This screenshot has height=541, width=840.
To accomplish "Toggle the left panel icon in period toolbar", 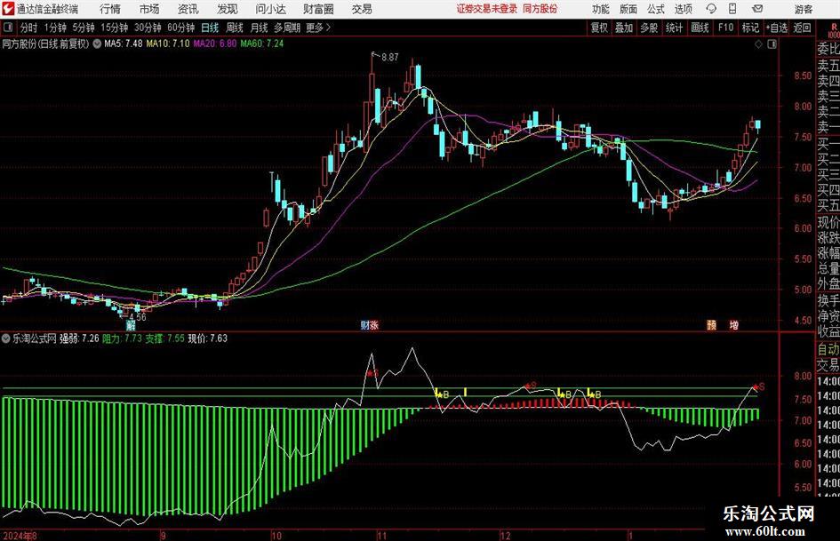I will pyautogui.click(x=8, y=28).
